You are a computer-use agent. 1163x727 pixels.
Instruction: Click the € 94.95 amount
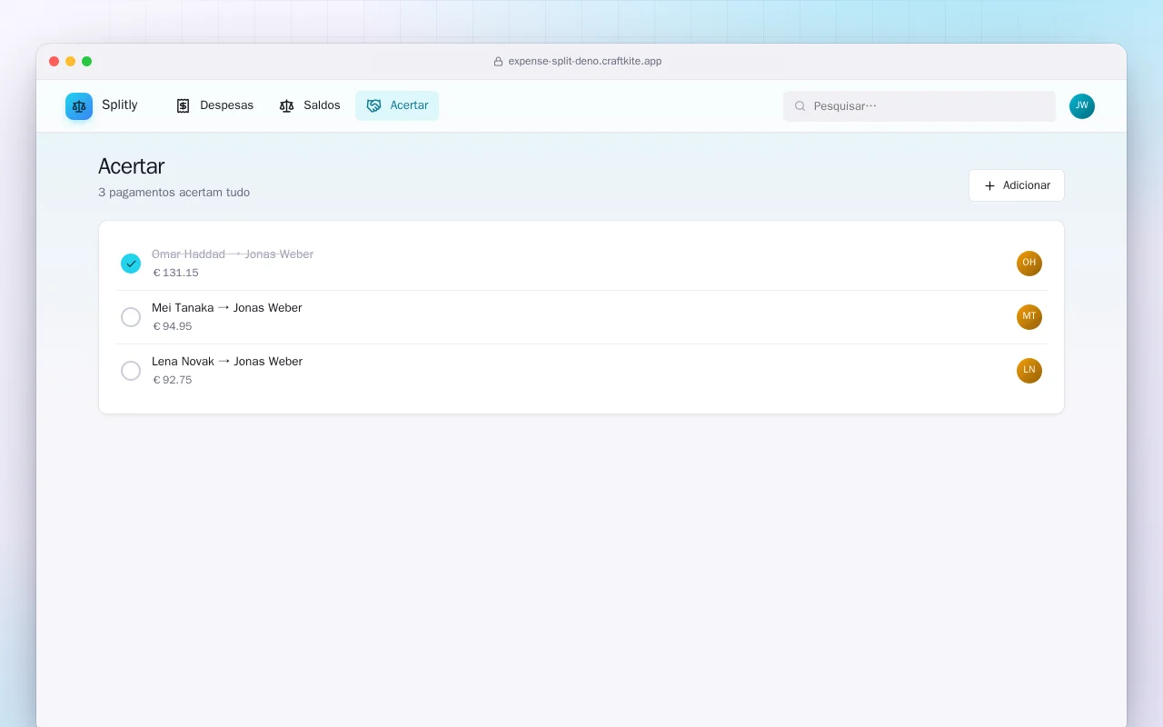pos(173,326)
